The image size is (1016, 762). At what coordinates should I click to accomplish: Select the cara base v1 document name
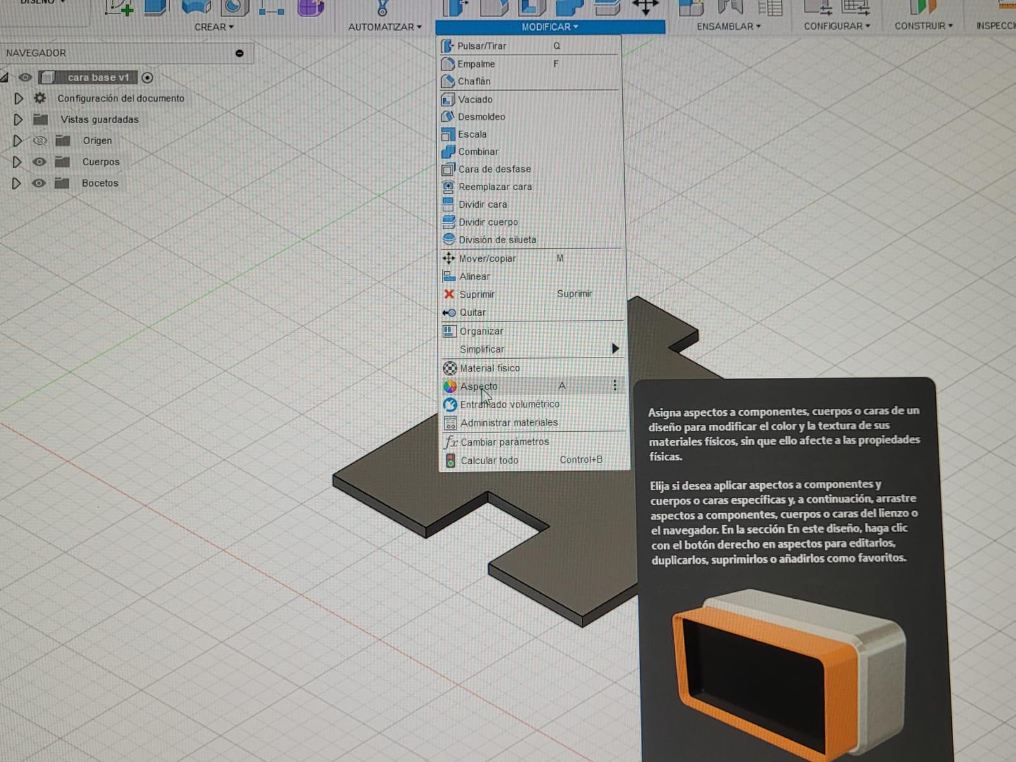(98, 77)
